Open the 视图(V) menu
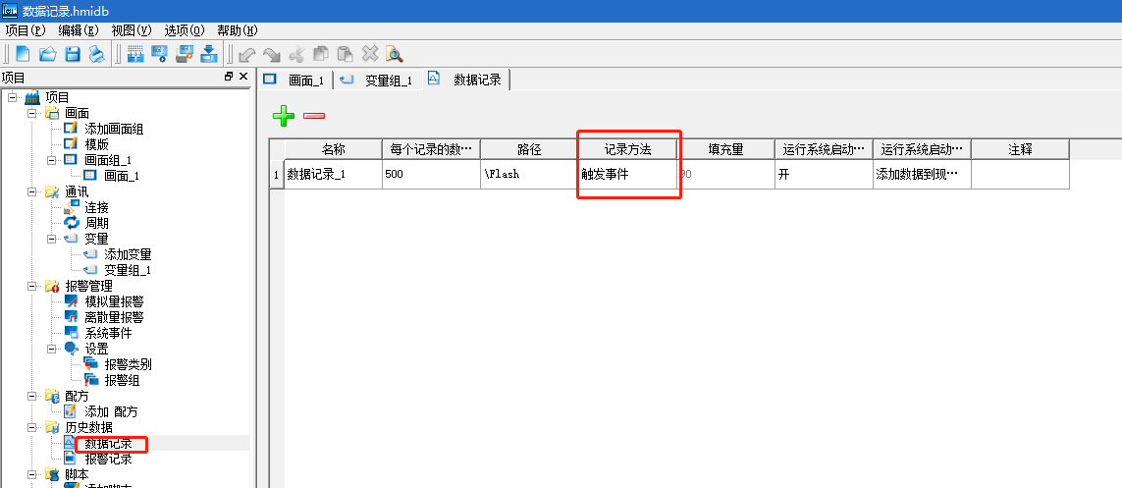Viewport: 1122px width, 488px height. click(132, 30)
